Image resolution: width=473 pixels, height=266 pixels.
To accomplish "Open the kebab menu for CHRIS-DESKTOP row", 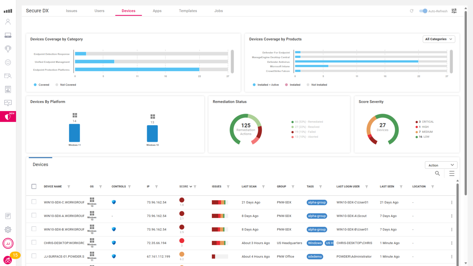I will point(452,243).
